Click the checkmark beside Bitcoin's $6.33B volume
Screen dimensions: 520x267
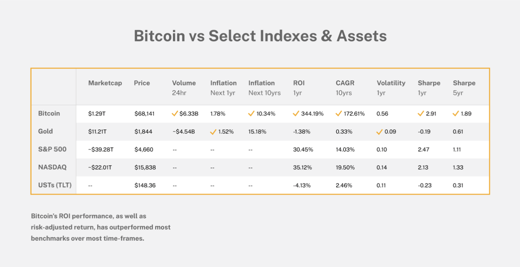(175, 113)
